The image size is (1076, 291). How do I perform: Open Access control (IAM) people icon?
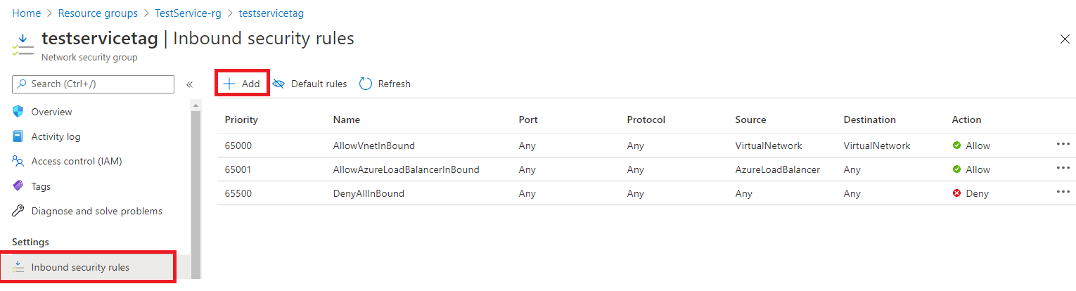coord(18,162)
